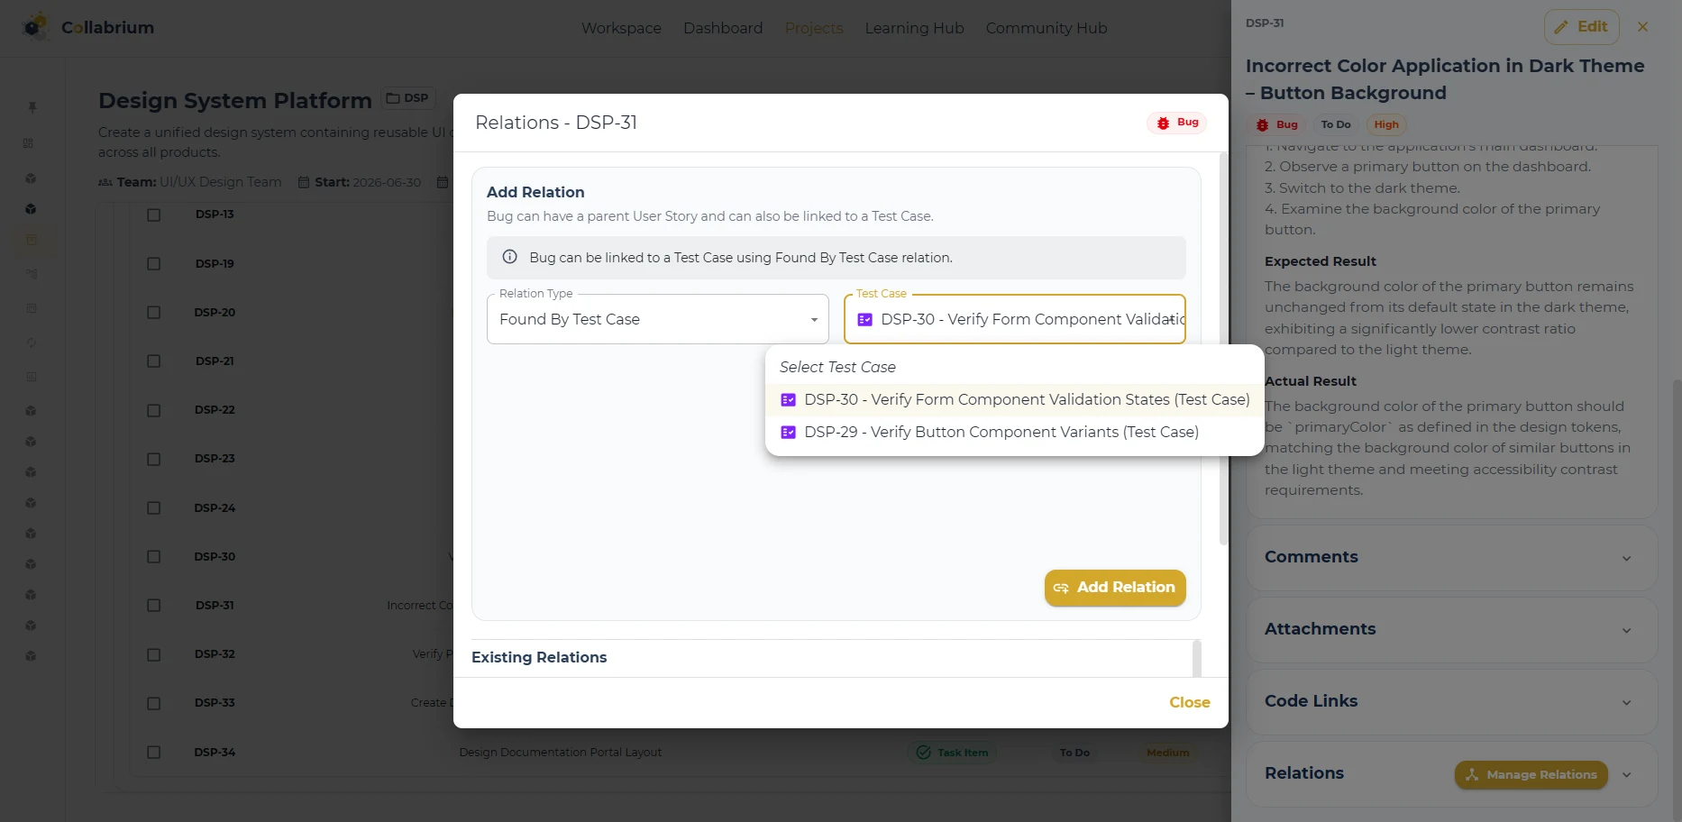Click the pencil icon on Edit button

(1561, 27)
